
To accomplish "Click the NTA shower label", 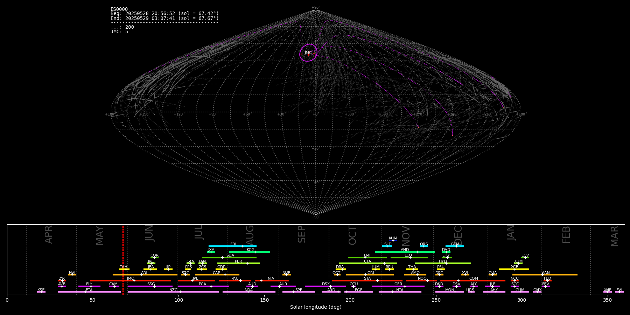I will click(x=400, y=290).
